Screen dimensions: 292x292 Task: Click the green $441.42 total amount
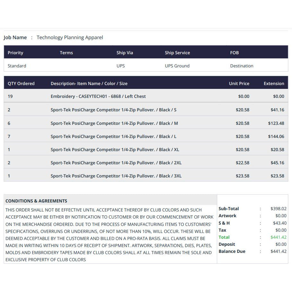279,237
